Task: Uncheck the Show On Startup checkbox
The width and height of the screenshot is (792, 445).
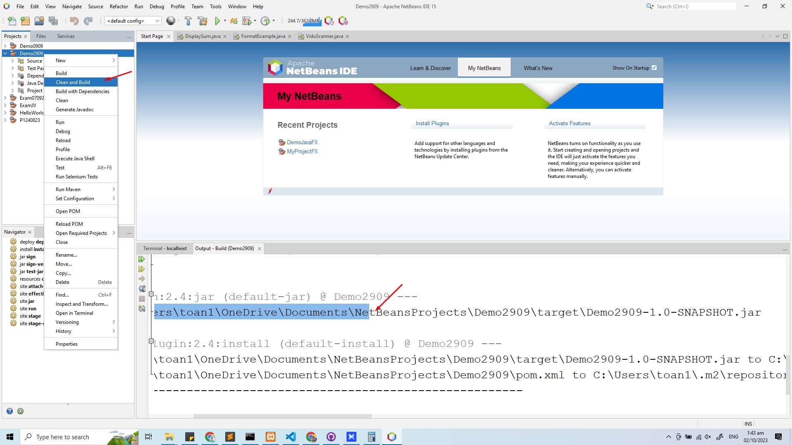Action: 654,67
